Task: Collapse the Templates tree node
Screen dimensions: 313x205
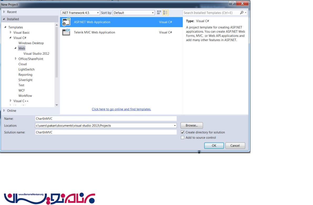Action: point(6,27)
